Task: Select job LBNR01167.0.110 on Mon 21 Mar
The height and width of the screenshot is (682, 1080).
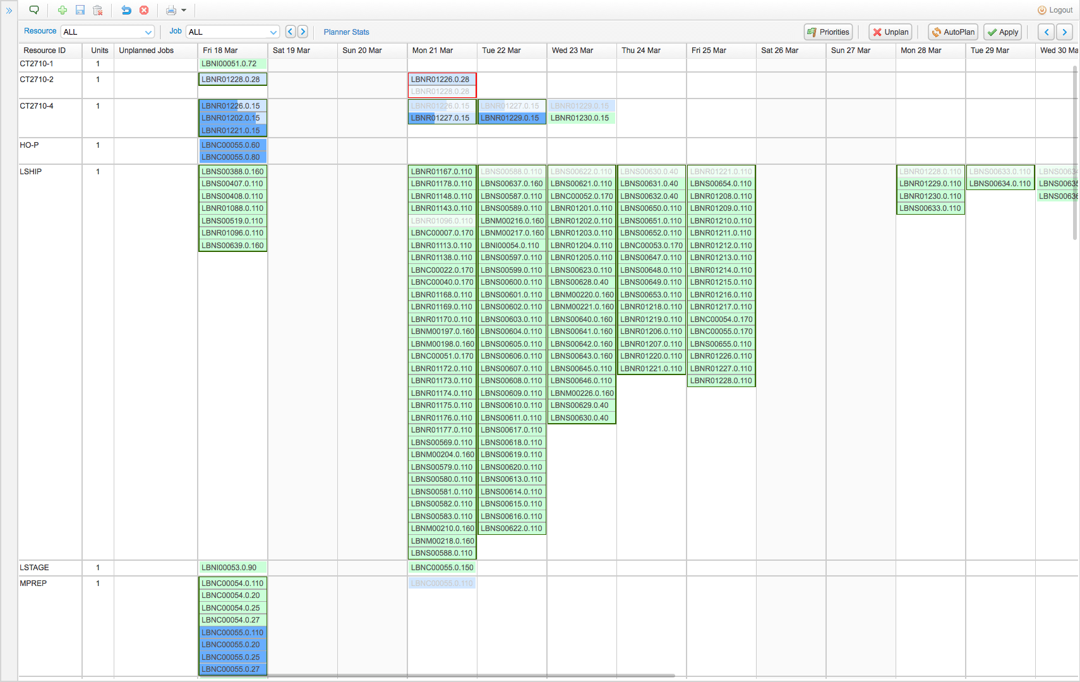Action: (x=442, y=172)
